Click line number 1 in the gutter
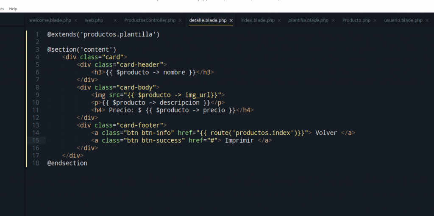Screen dimensions: 434x216 coord(37,34)
